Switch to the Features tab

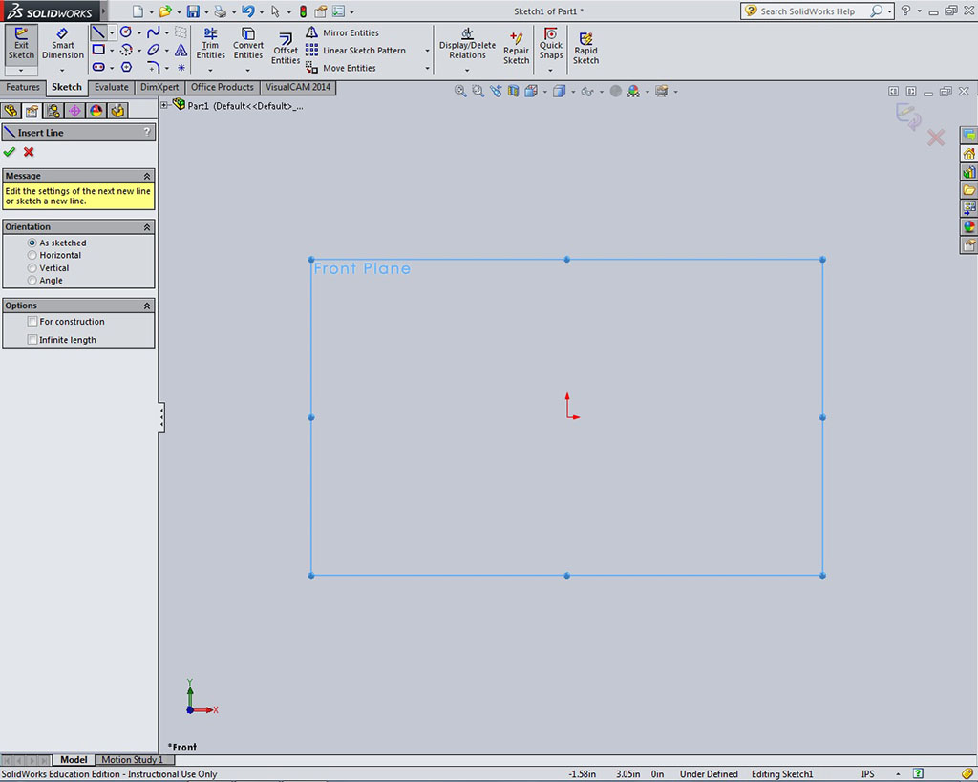[23, 88]
